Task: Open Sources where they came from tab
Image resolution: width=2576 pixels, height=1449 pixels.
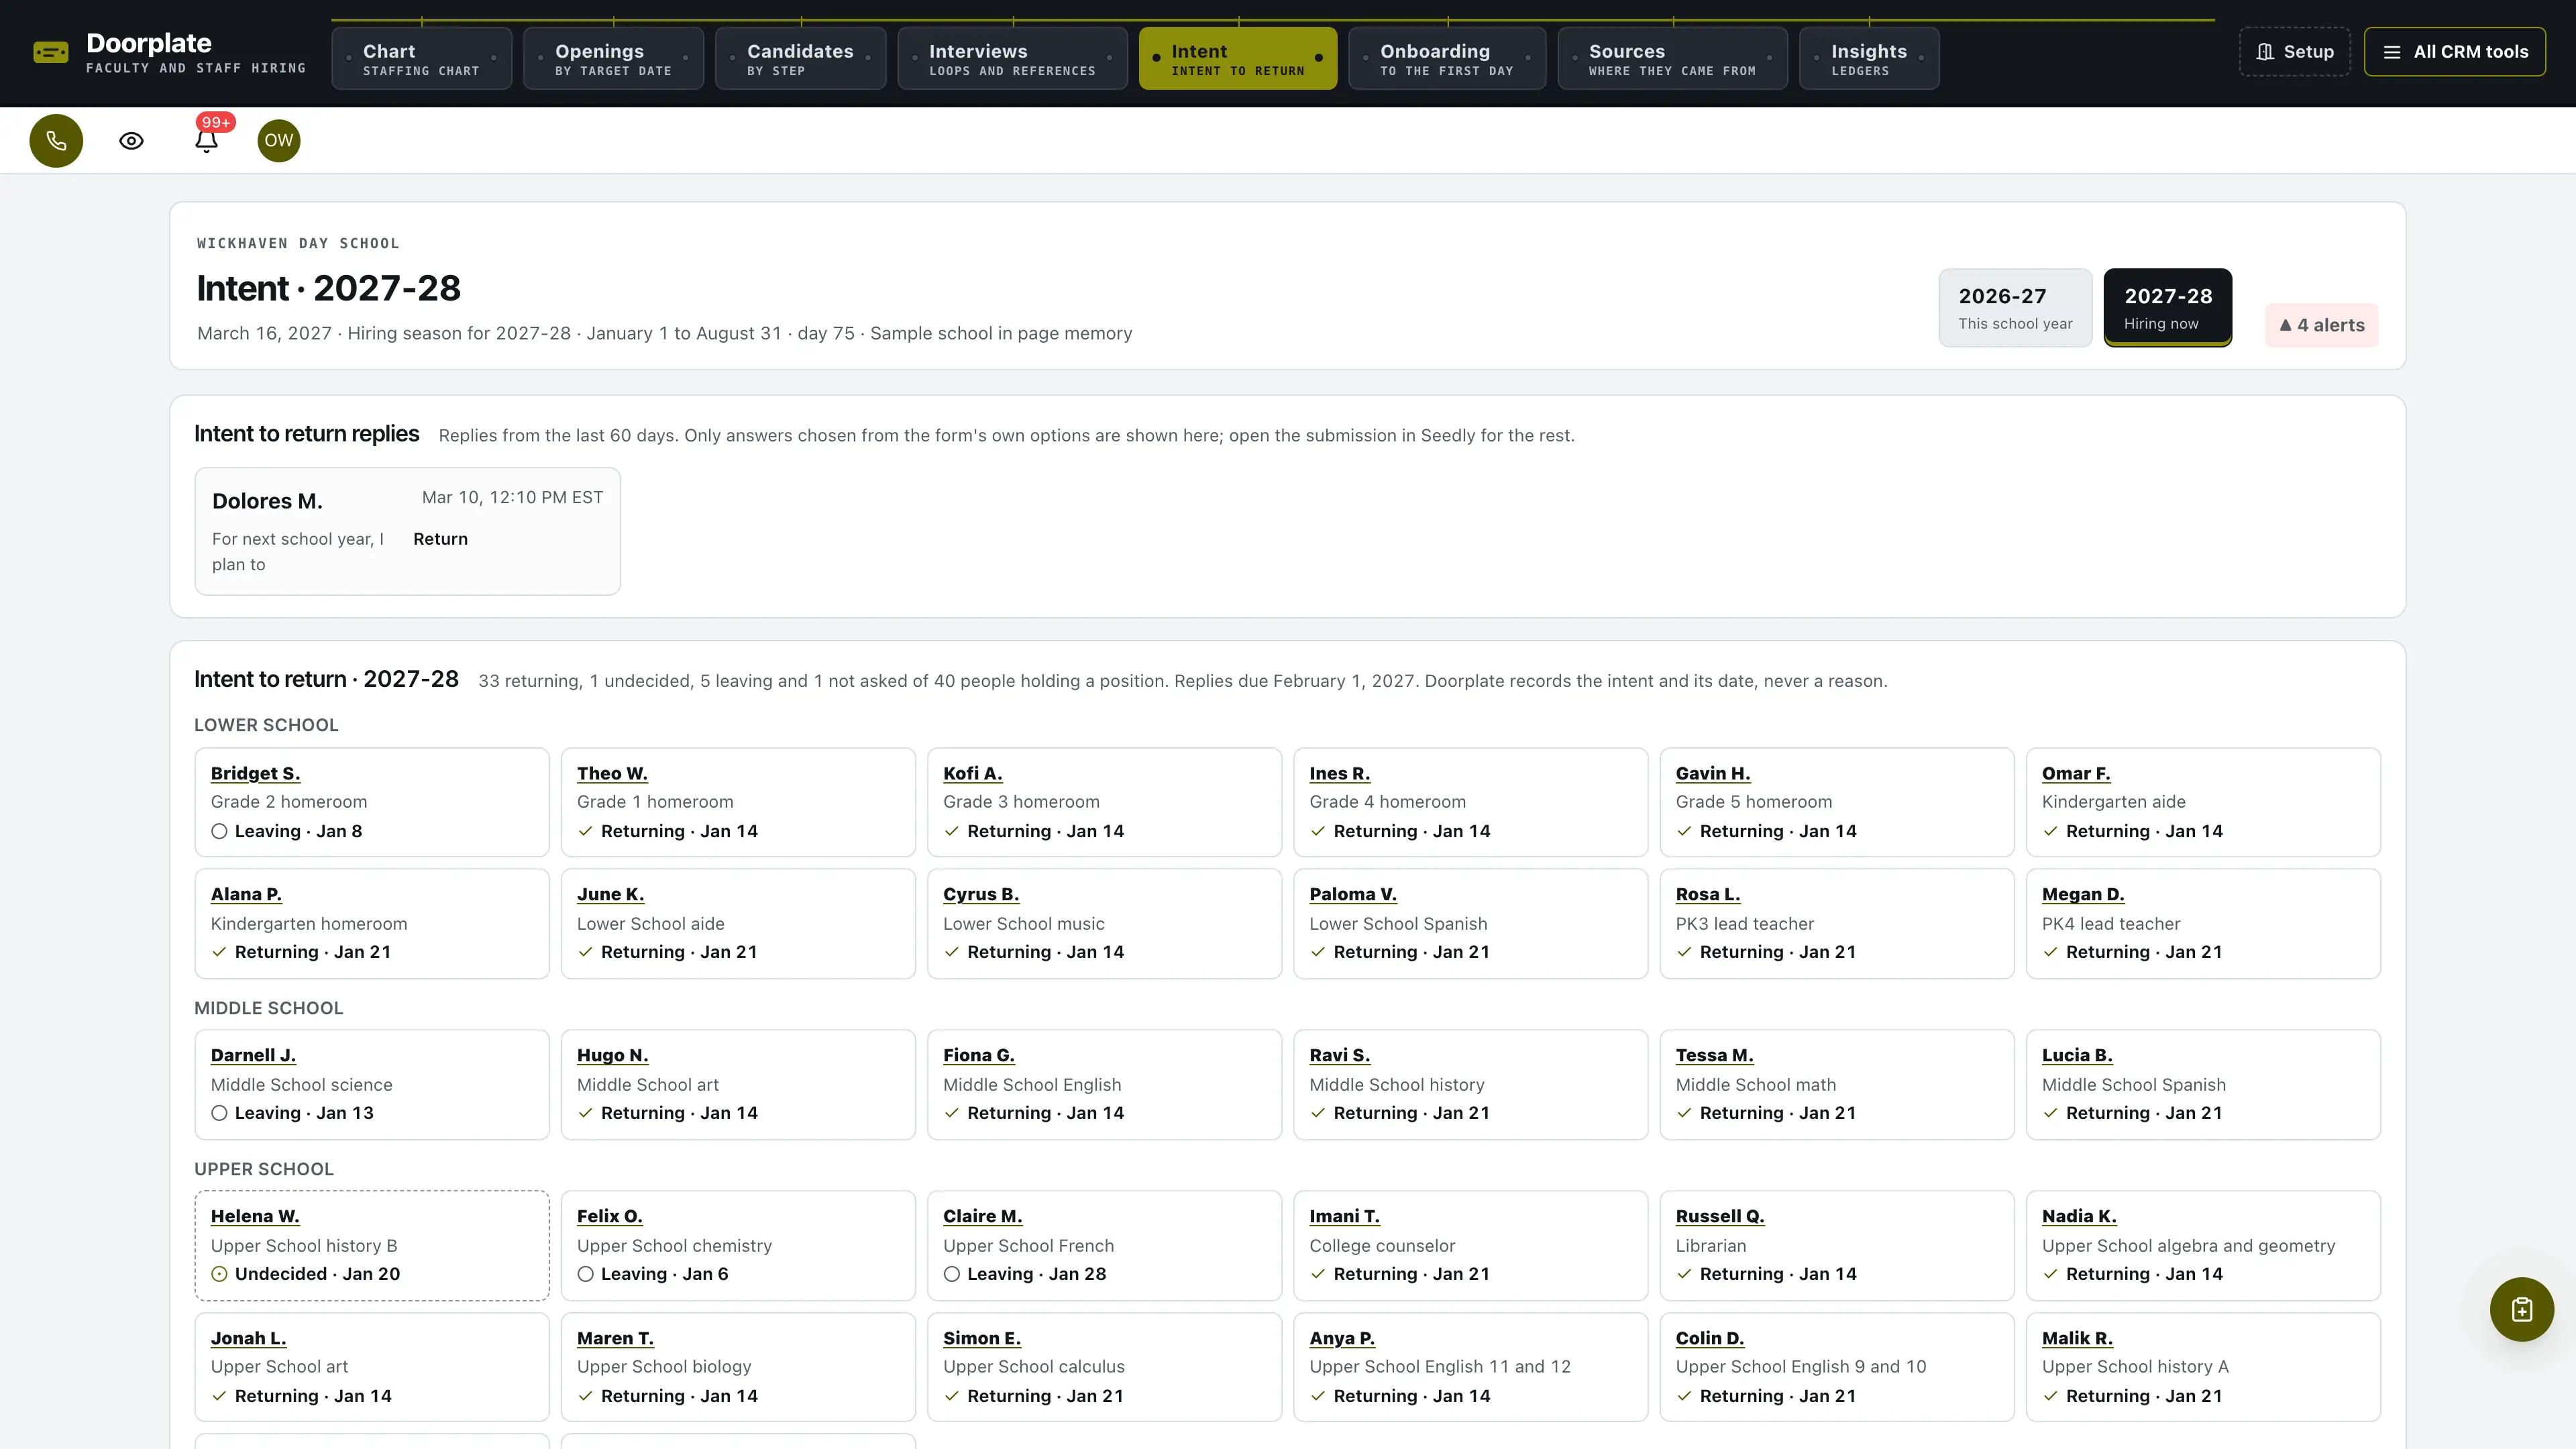Action: tap(1672, 59)
